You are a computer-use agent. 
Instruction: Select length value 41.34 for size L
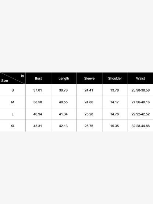63,114
